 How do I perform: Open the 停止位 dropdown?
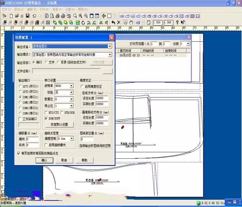(x=72, y=106)
